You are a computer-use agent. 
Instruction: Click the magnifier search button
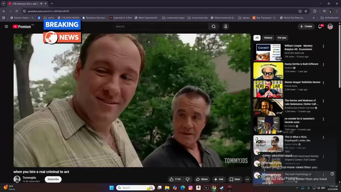214,26
